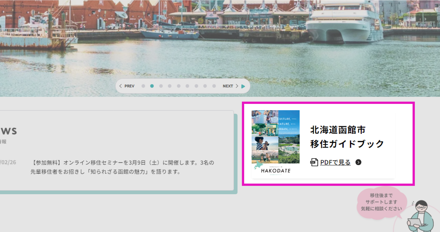This screenshot has width=440, height=232.
Task: Click the NEXT slide button
Action: click(230, 86)
